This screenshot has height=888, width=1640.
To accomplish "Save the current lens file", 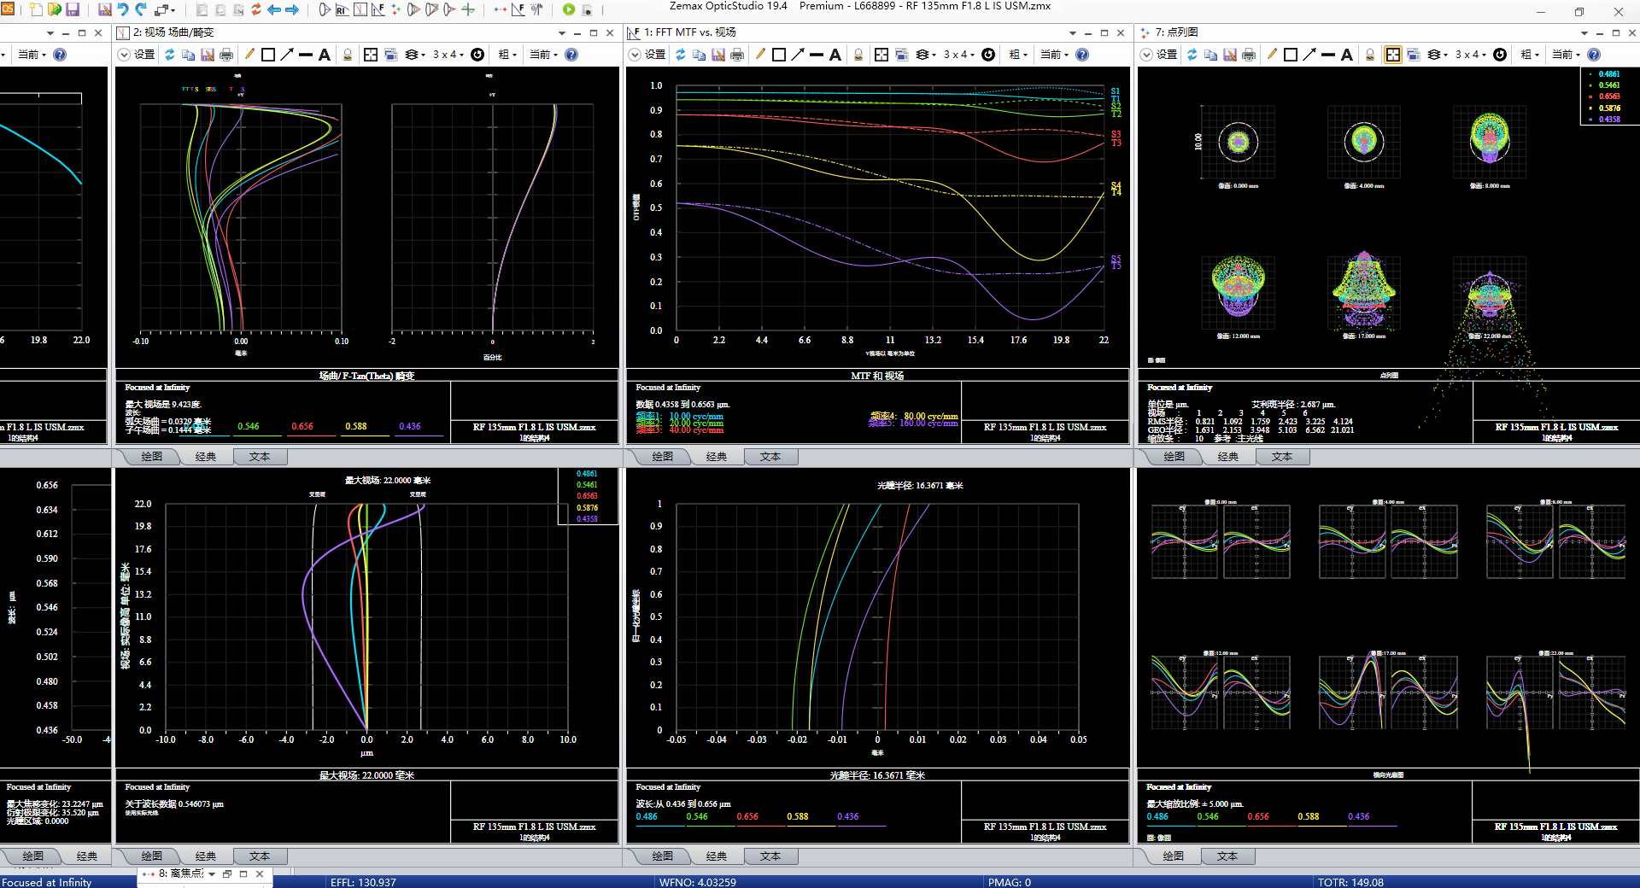I will pos(73,9).
